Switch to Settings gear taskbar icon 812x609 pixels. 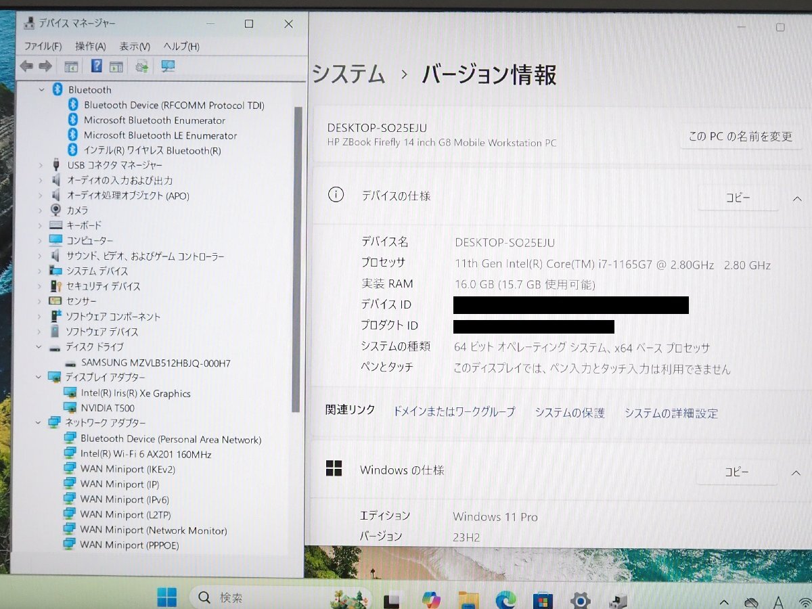(x=580, y=600)
